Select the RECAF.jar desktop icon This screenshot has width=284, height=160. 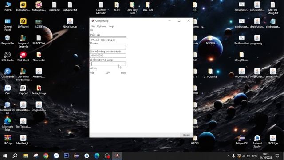coord(273,140)
